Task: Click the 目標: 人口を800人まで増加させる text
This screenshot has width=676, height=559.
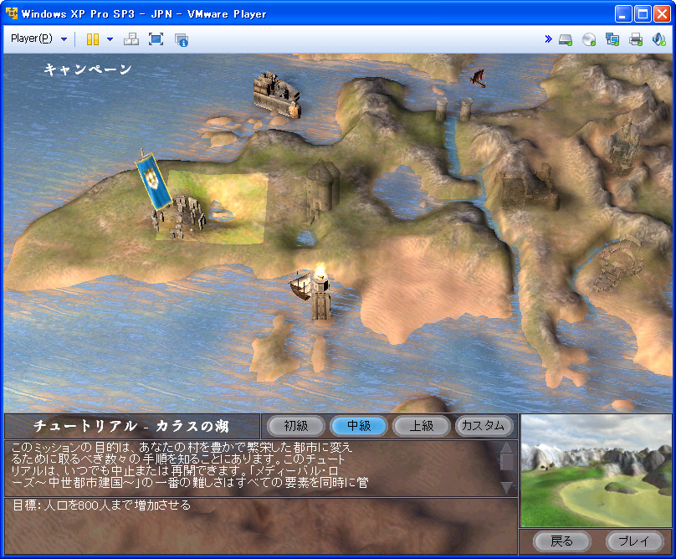Action: click(102, 505)
